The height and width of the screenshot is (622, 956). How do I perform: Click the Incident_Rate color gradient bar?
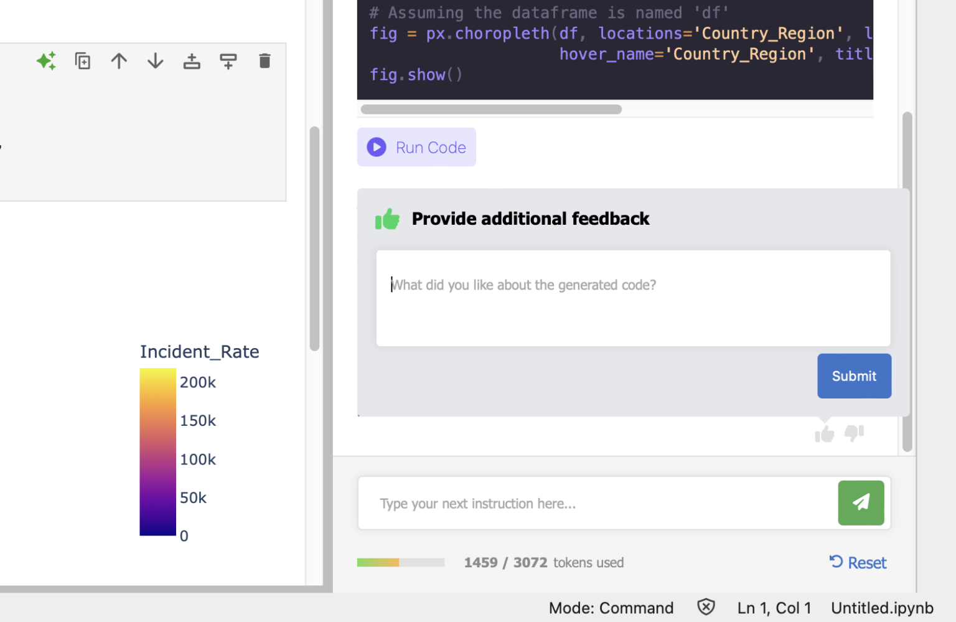coord(157,452)
